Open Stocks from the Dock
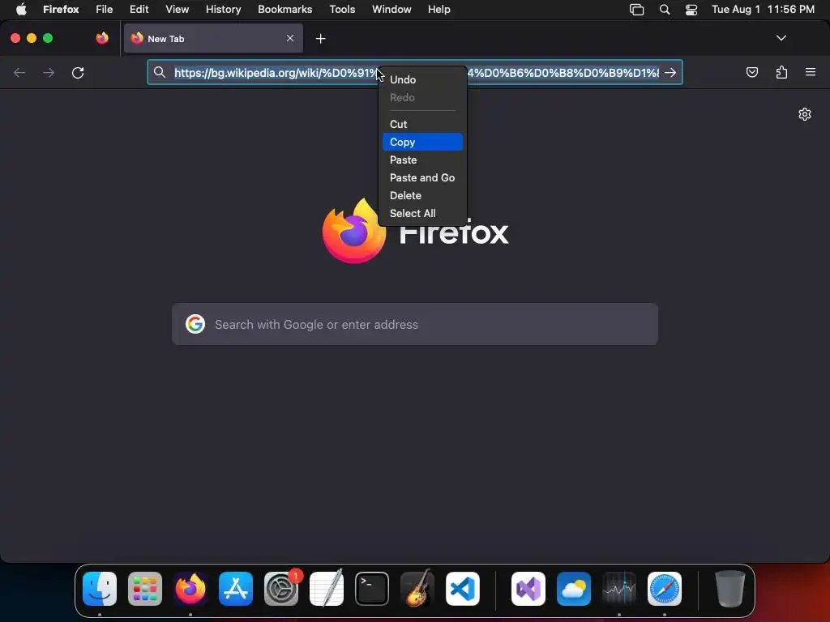This screenshot has width=830, height=622. pyautogui.click(x=619, y=589)
